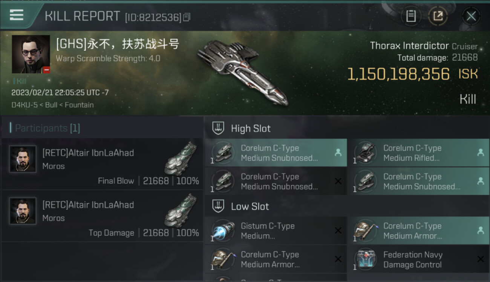Click the share/export kill report icon
The image size is (490, 282).
438,16
